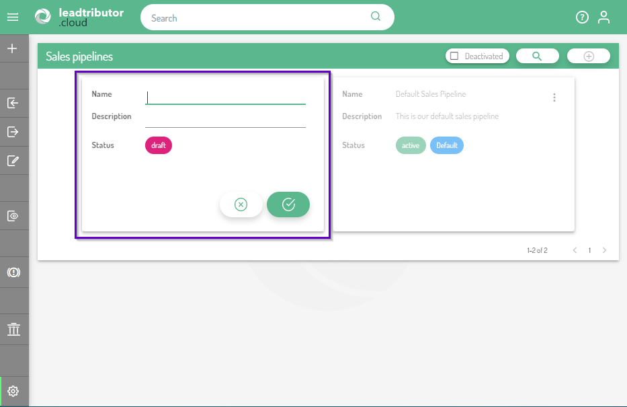Open the help question mark icon
627x407 pixels.
pos(582,17)
